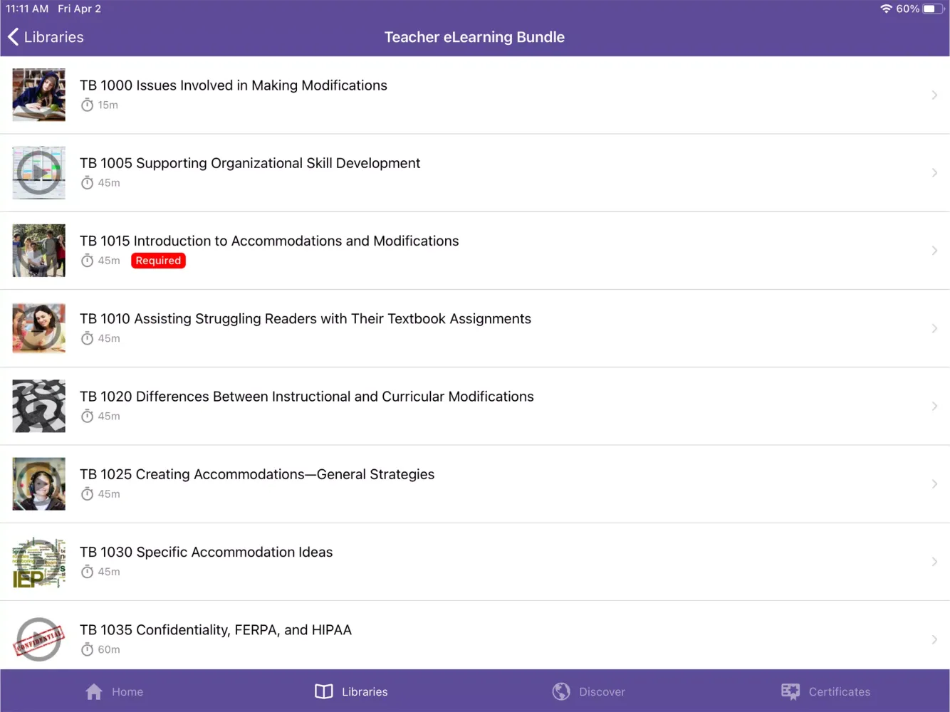The width and height of the screenshot is (950, 712).
Task: Open Libraries tab book icon
Action: pyautogui.click(x=324, y=691)
